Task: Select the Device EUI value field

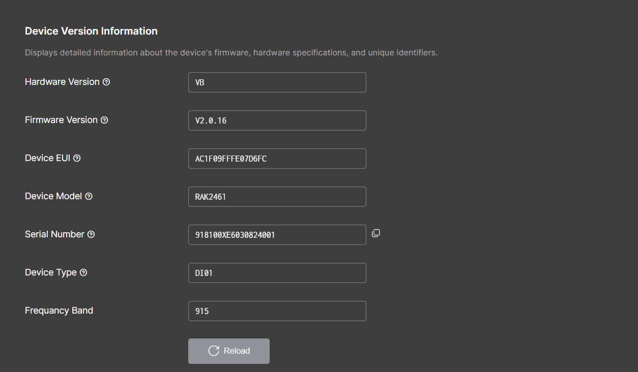Action: coord(277,158)
